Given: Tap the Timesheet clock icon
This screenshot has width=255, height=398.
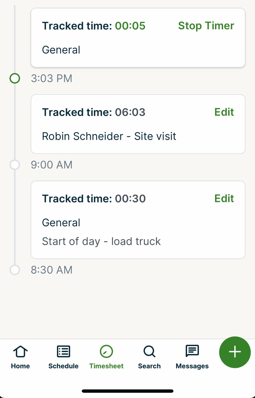Looking at the screenshot, I should pyautogui.click(x=106, y=351).
